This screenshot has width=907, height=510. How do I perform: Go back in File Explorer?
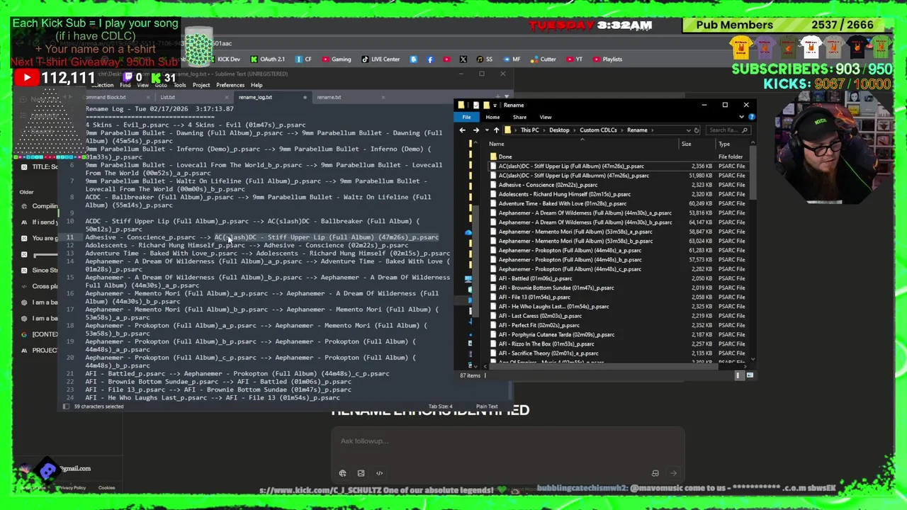tap(462, 130)
